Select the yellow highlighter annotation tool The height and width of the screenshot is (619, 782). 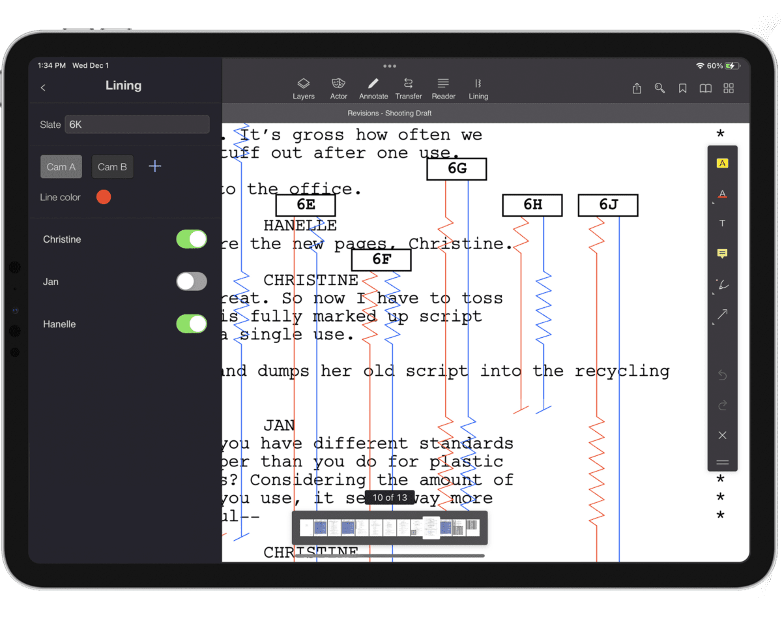[x=722, y=162]
